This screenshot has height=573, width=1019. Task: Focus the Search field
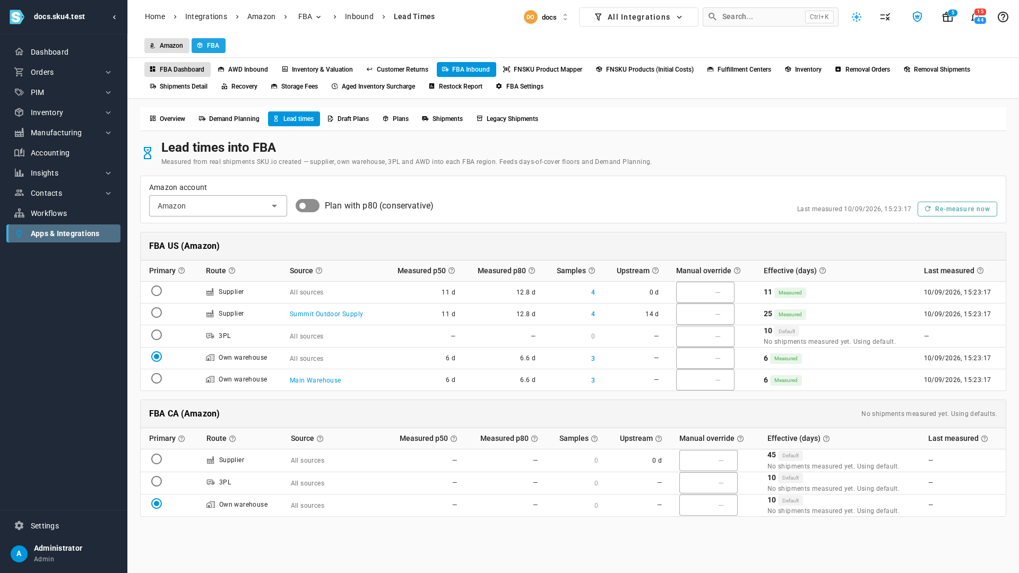tap(770, 17)
